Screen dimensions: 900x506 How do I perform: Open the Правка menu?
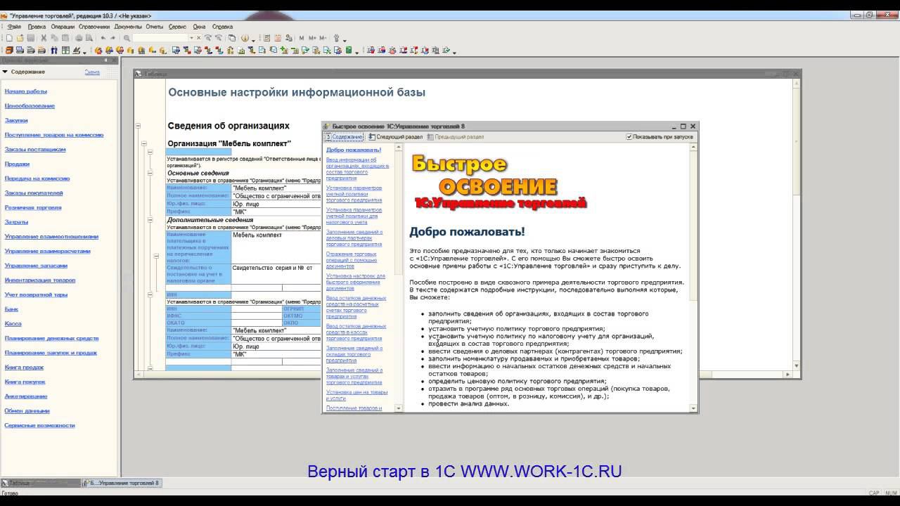click(37, 27)
